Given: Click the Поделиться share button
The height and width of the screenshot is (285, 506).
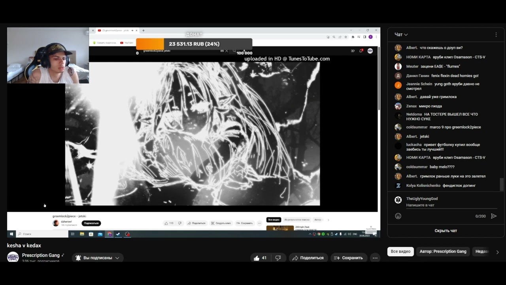Looking at the screenshot, I should (x=308, y=258).
